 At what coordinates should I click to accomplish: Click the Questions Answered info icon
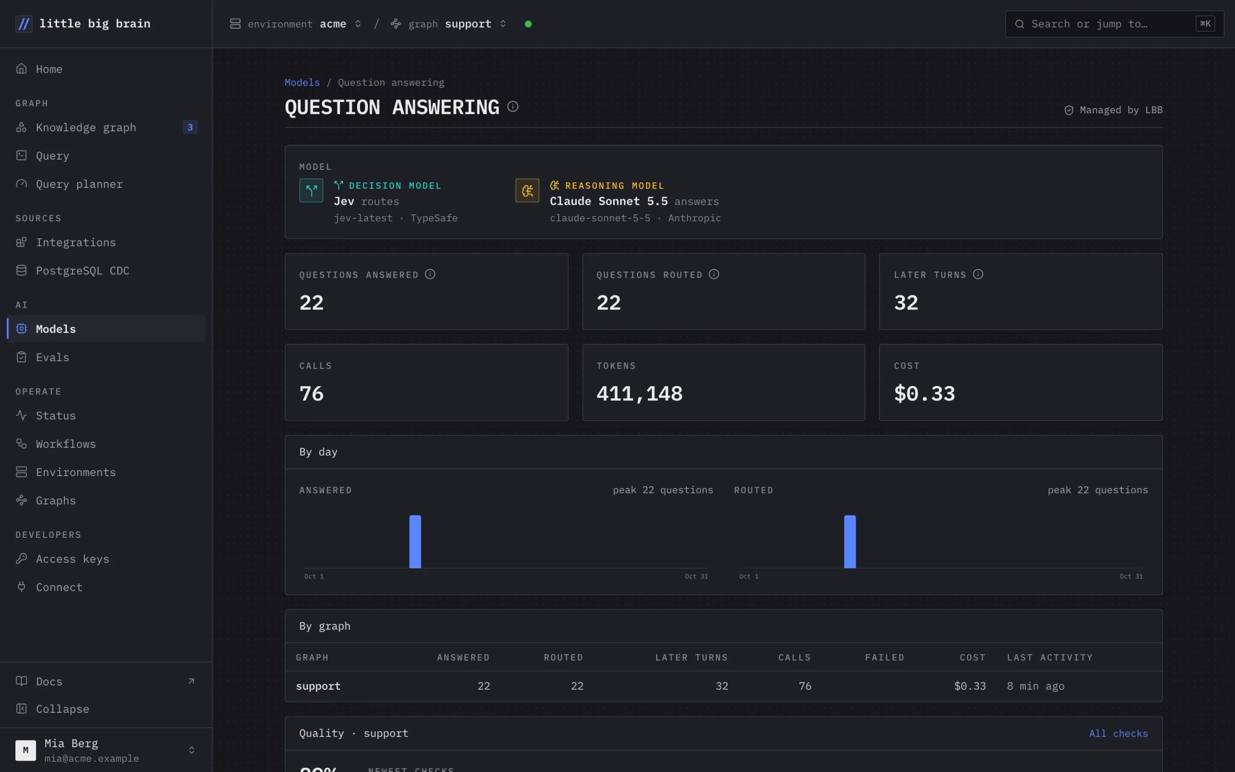coord(430,274)
